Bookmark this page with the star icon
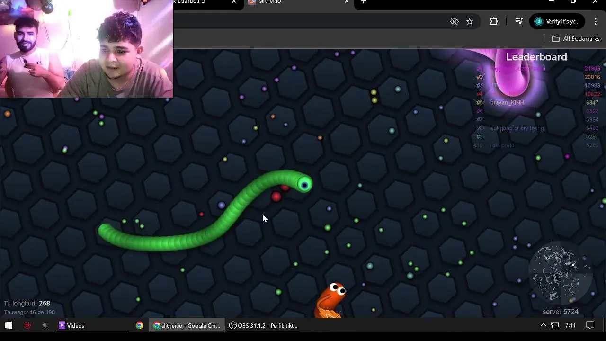Image resolution: width=606 pixels, height=341 pixels. (470, 21)
